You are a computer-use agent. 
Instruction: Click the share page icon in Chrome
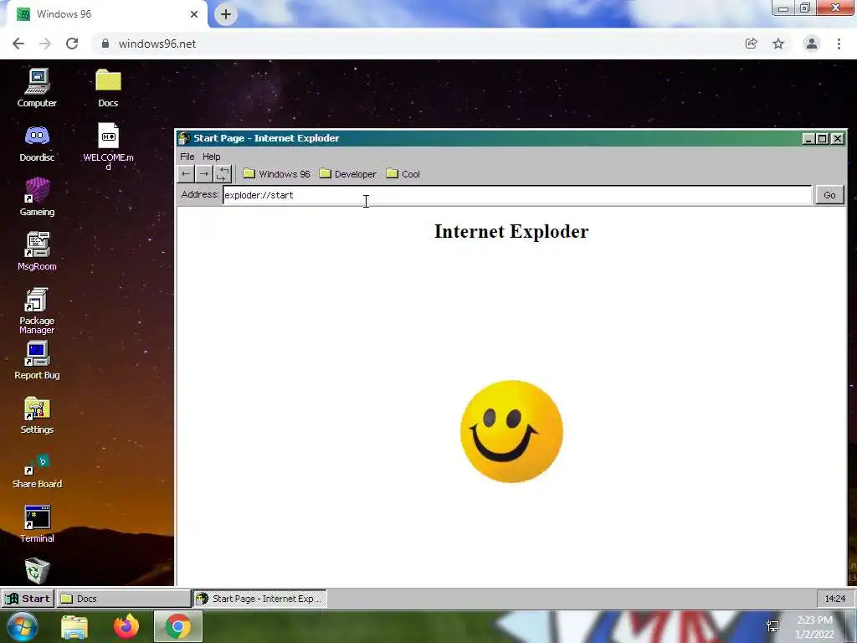(x=751, y=44)
